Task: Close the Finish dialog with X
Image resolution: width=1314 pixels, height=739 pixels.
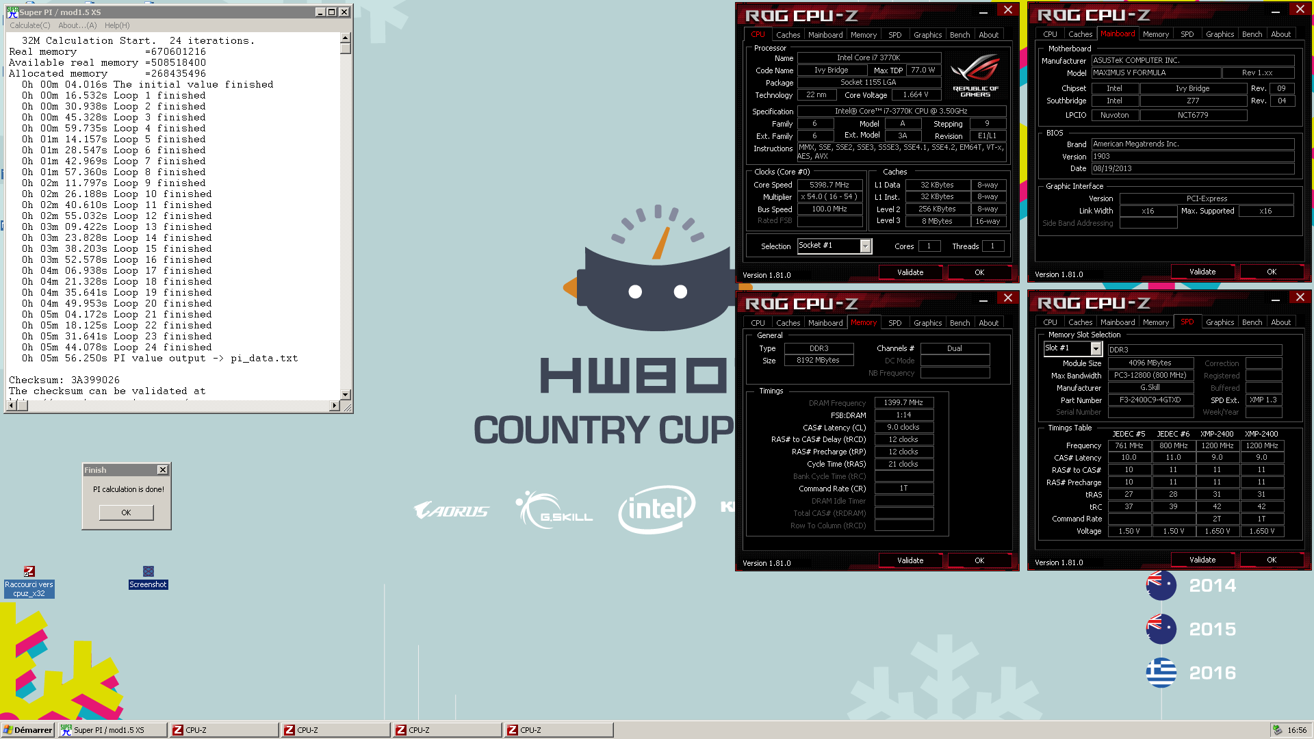Action: pos(162,470)
